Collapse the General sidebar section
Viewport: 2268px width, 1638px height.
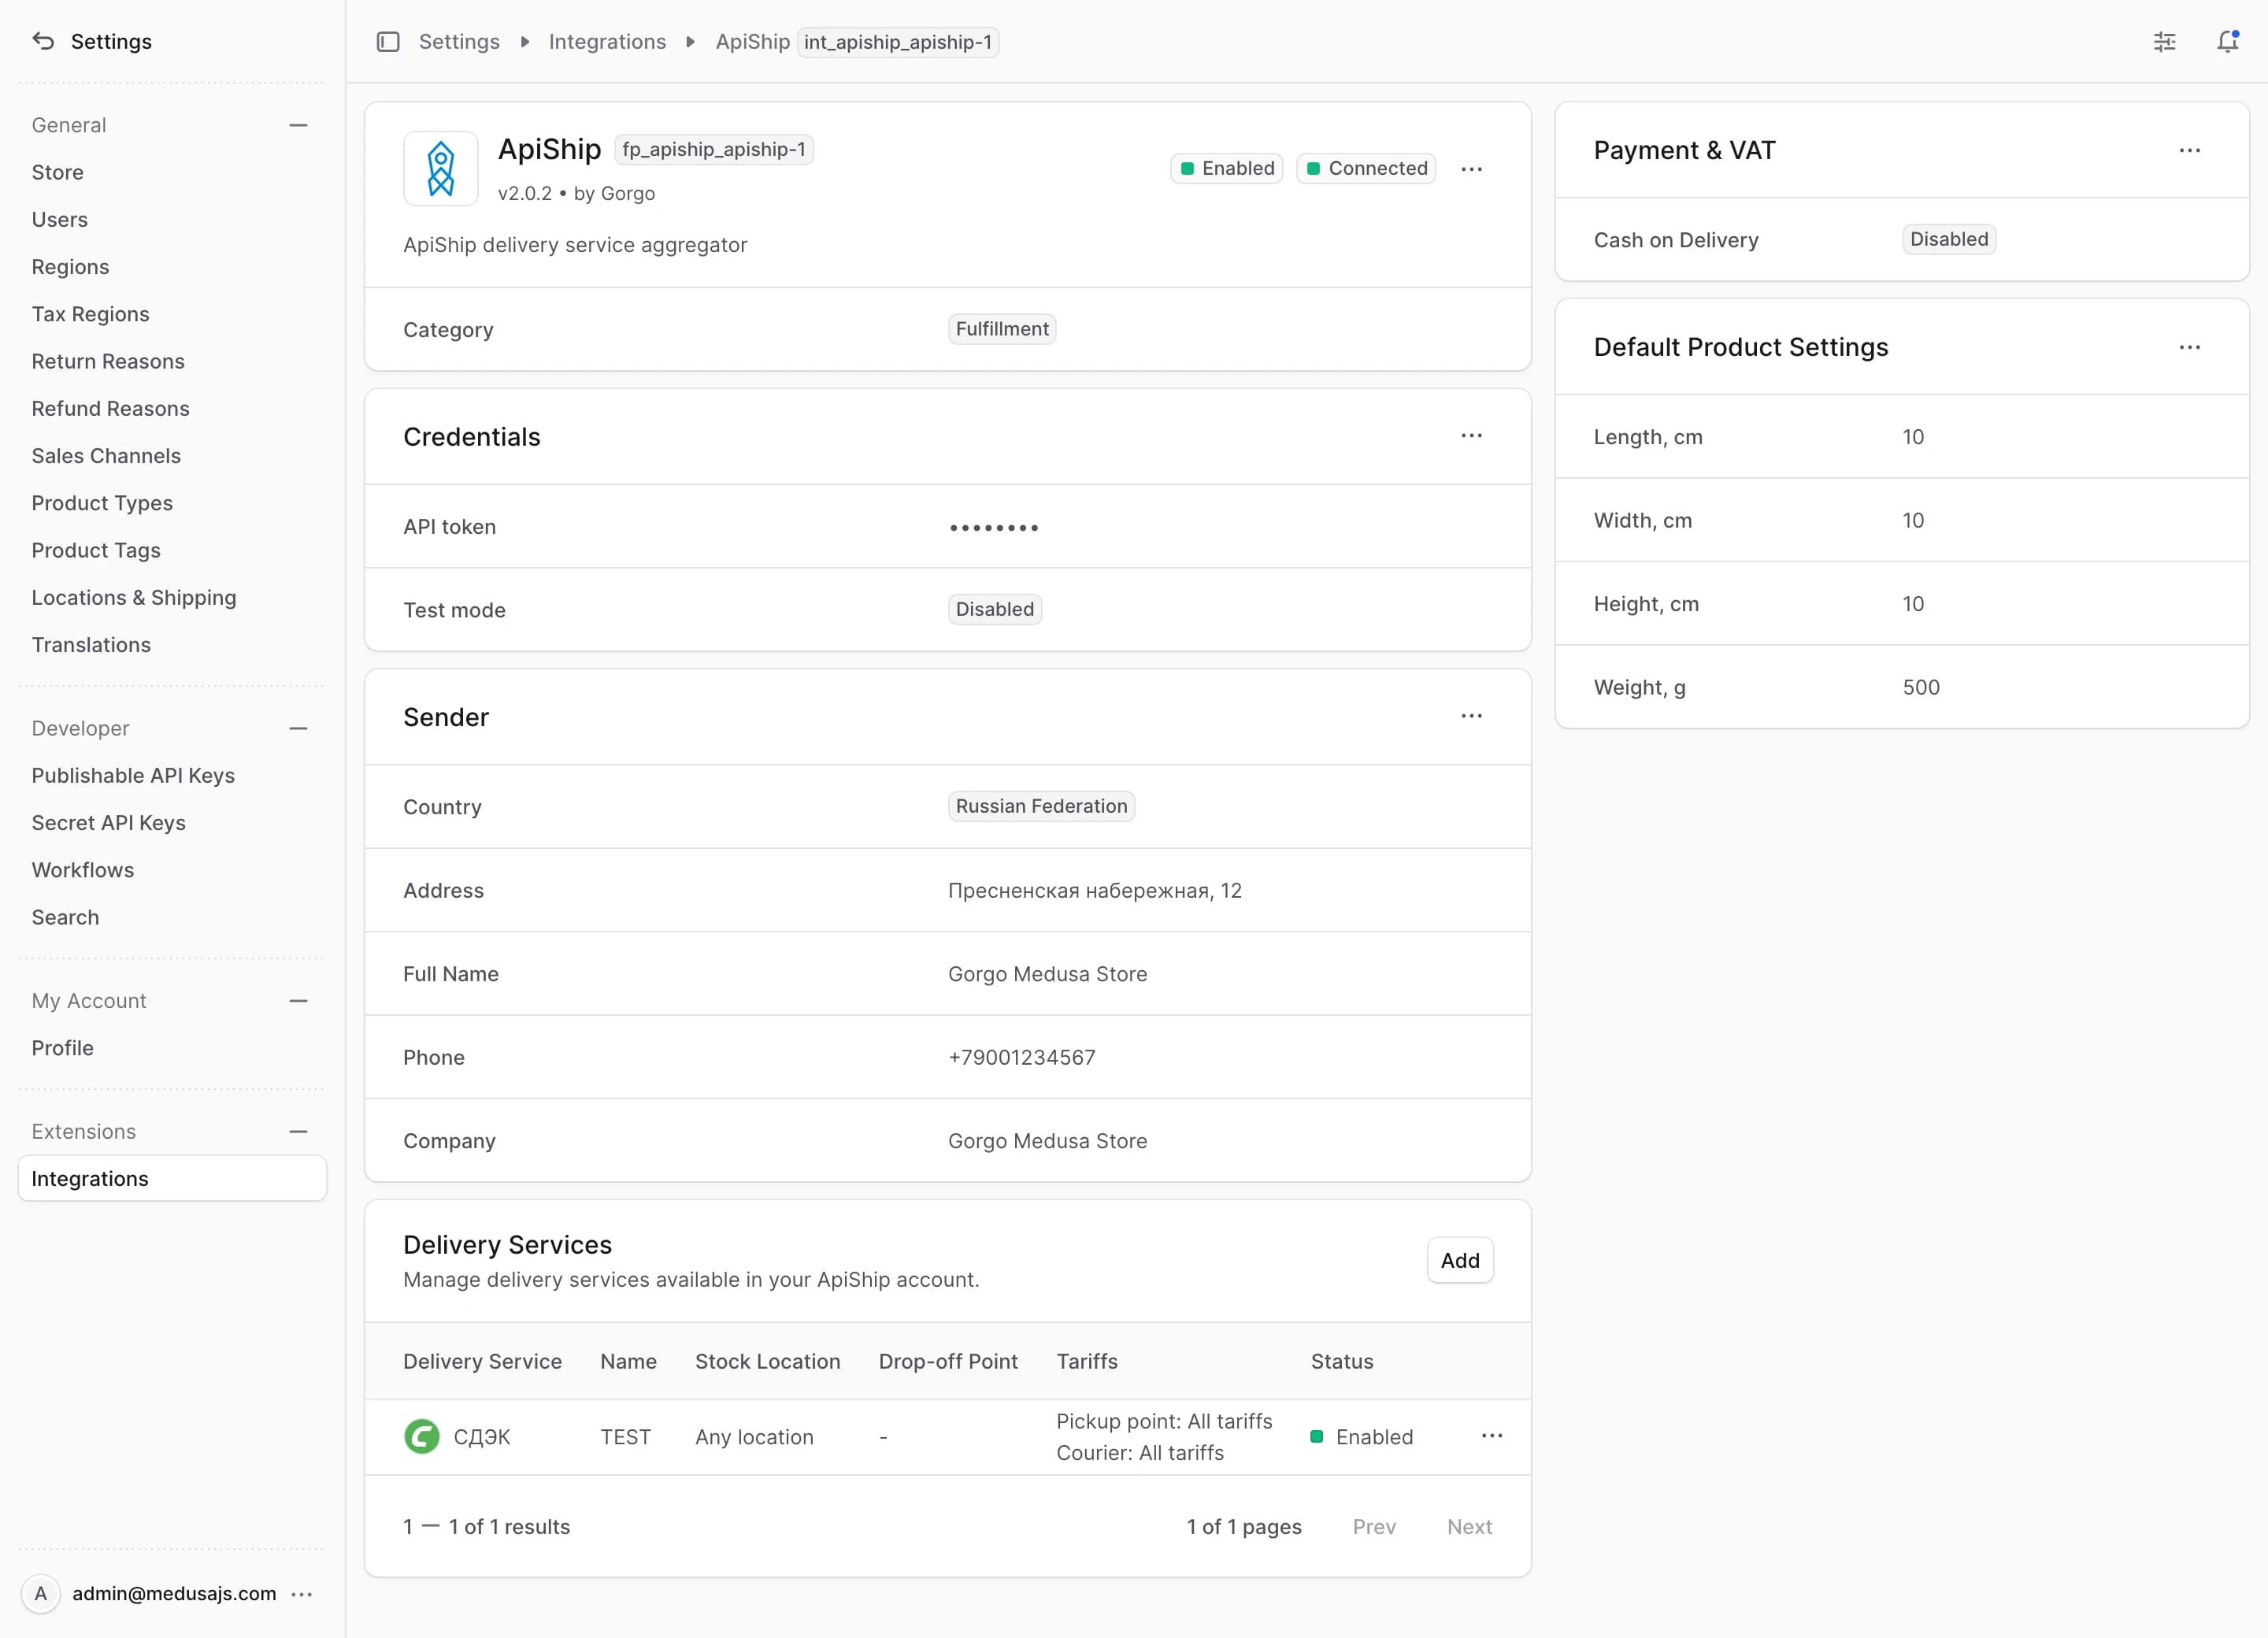point(298,125)
